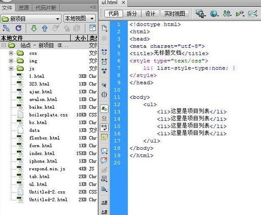Screen dimensions: 261x215
Task: Click the collapse full tag icon
Action: click(105, 52)
